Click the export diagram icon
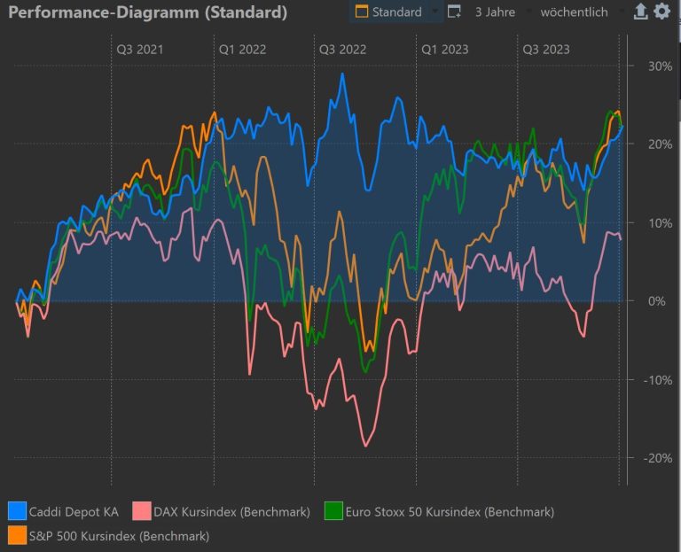 640,12
